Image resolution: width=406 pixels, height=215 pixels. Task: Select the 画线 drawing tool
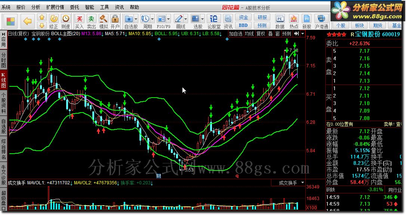click(x=179, y=19)
